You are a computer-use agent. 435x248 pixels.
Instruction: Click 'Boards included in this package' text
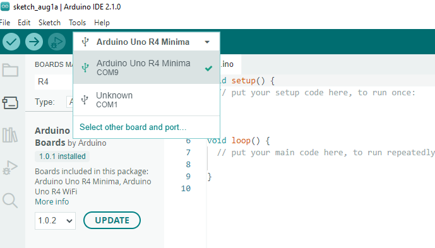[x=92, y=172]
